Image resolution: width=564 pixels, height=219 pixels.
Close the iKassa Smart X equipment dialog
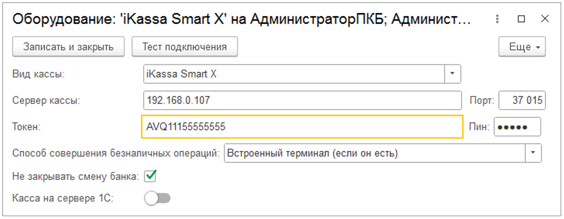coord(545,19)
